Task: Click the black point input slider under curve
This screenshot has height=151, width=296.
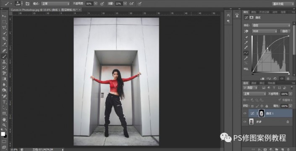Action: pos(253,74)
